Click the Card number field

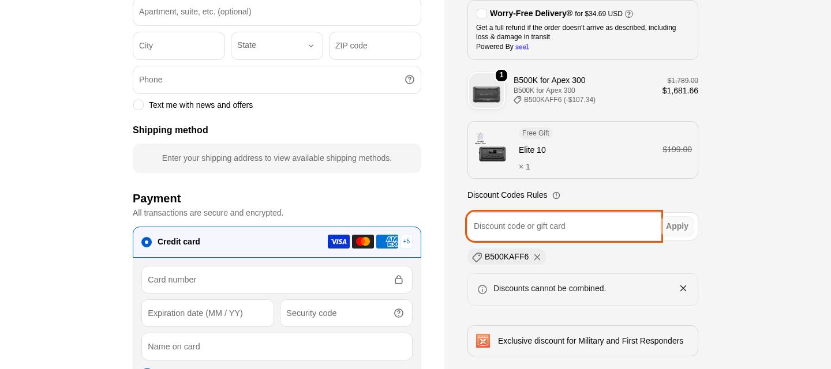tap(277, 280)
